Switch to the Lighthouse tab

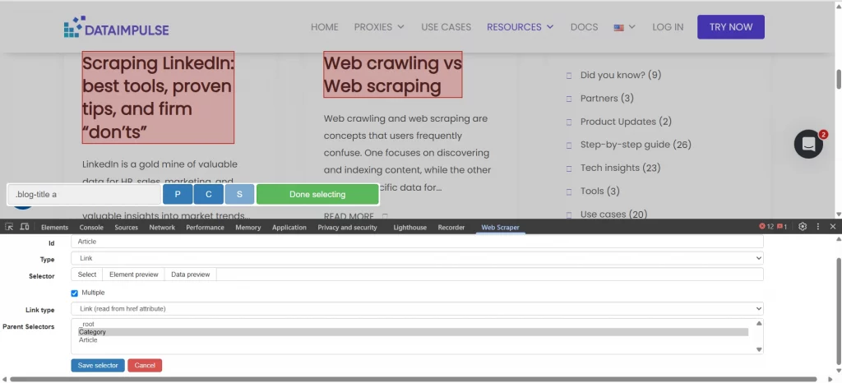[410, 227]
